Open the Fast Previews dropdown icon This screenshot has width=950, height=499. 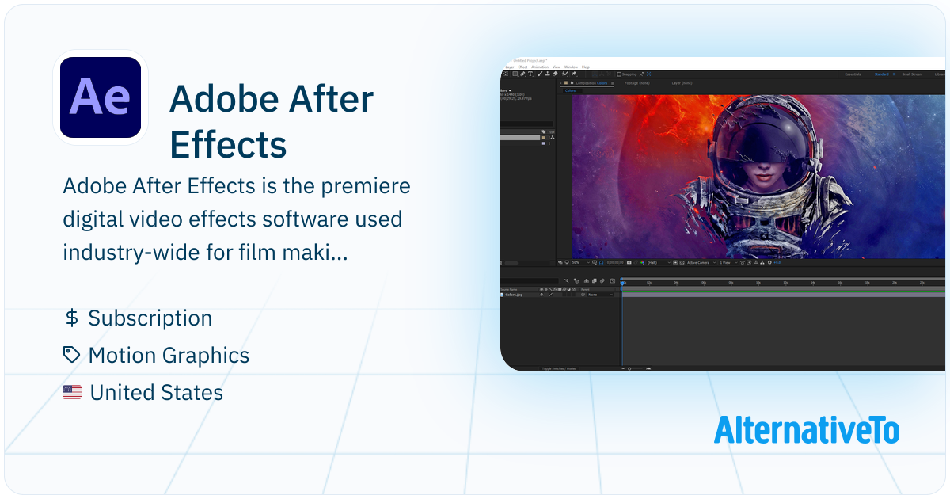pyautogui.click(x=748, y=262)
